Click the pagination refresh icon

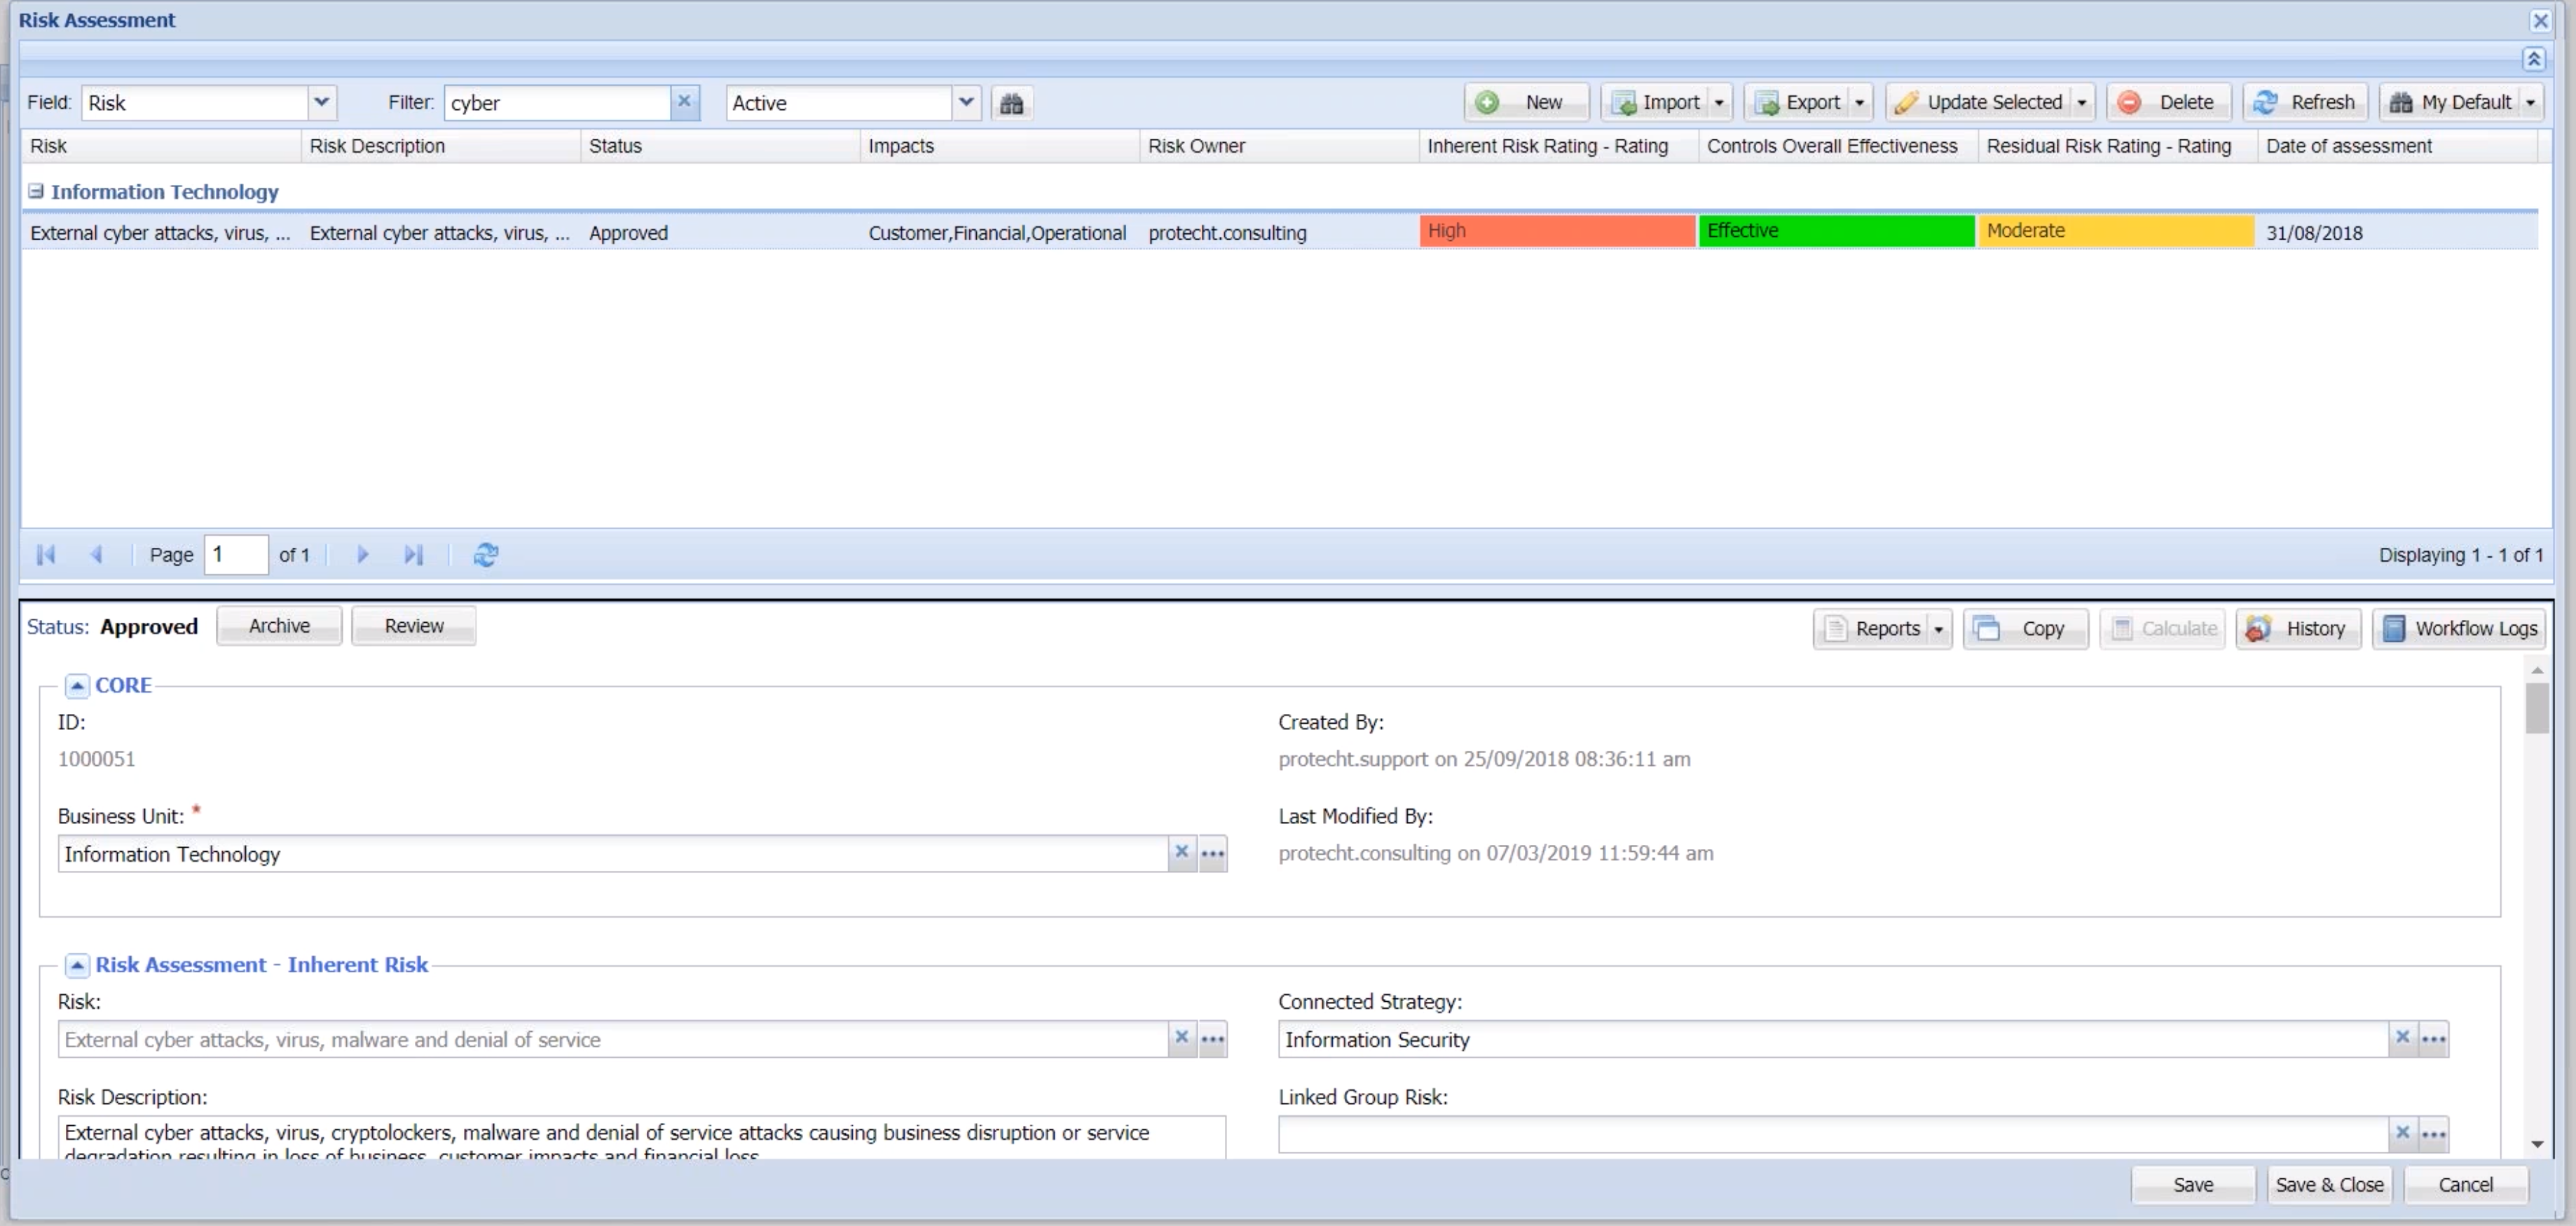(x=486, y=555)
